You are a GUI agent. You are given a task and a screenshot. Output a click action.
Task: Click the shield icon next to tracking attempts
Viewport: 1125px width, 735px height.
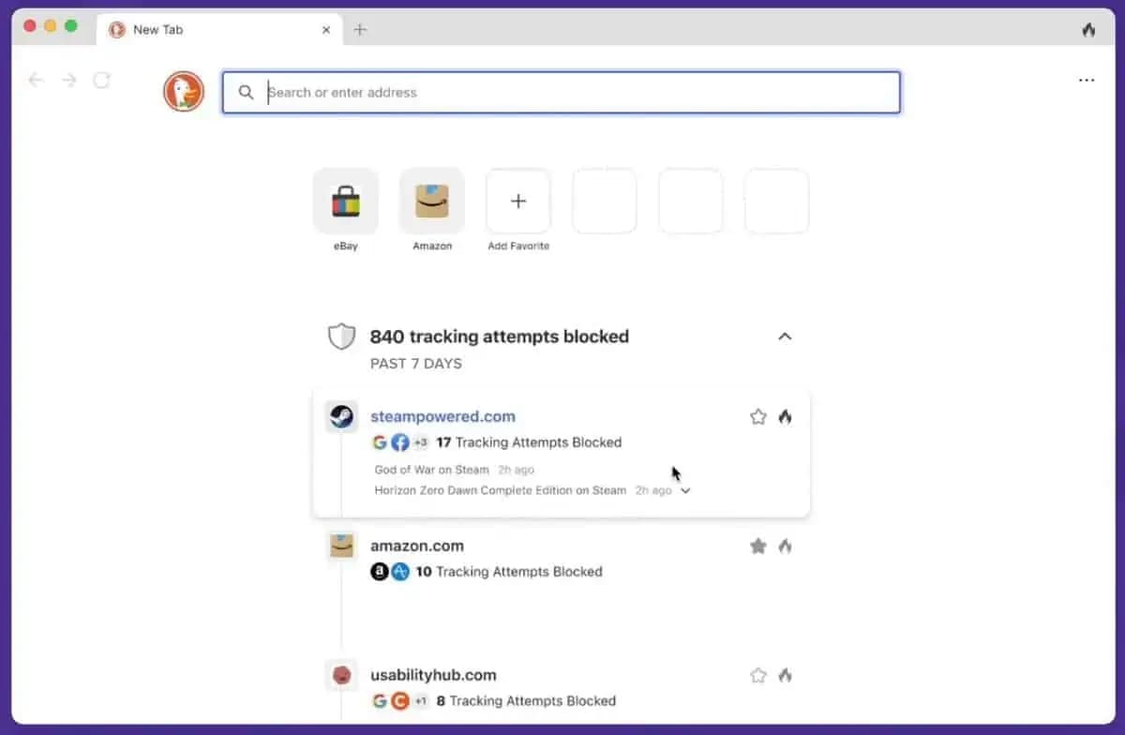(x=341, y=337)
